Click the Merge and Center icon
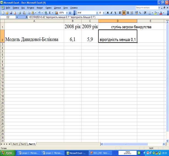 click(x=131, y=13)
